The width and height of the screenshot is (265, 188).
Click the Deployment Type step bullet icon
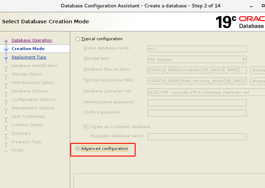[6, 57]
